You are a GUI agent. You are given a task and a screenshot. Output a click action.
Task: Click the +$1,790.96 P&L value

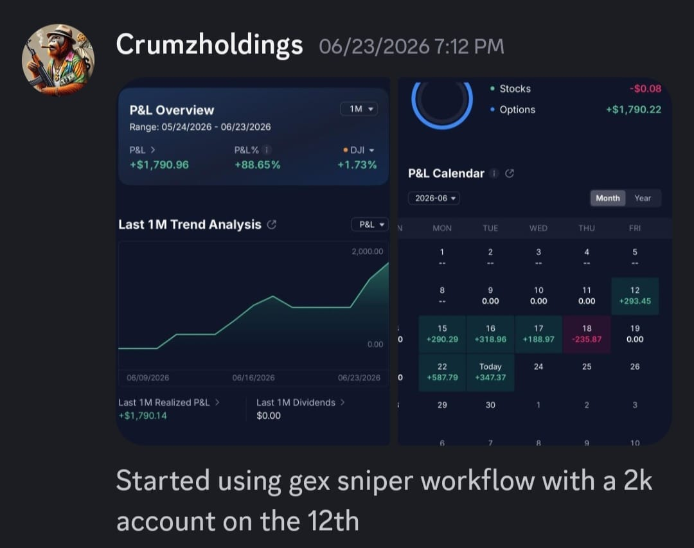pos(159,164)
